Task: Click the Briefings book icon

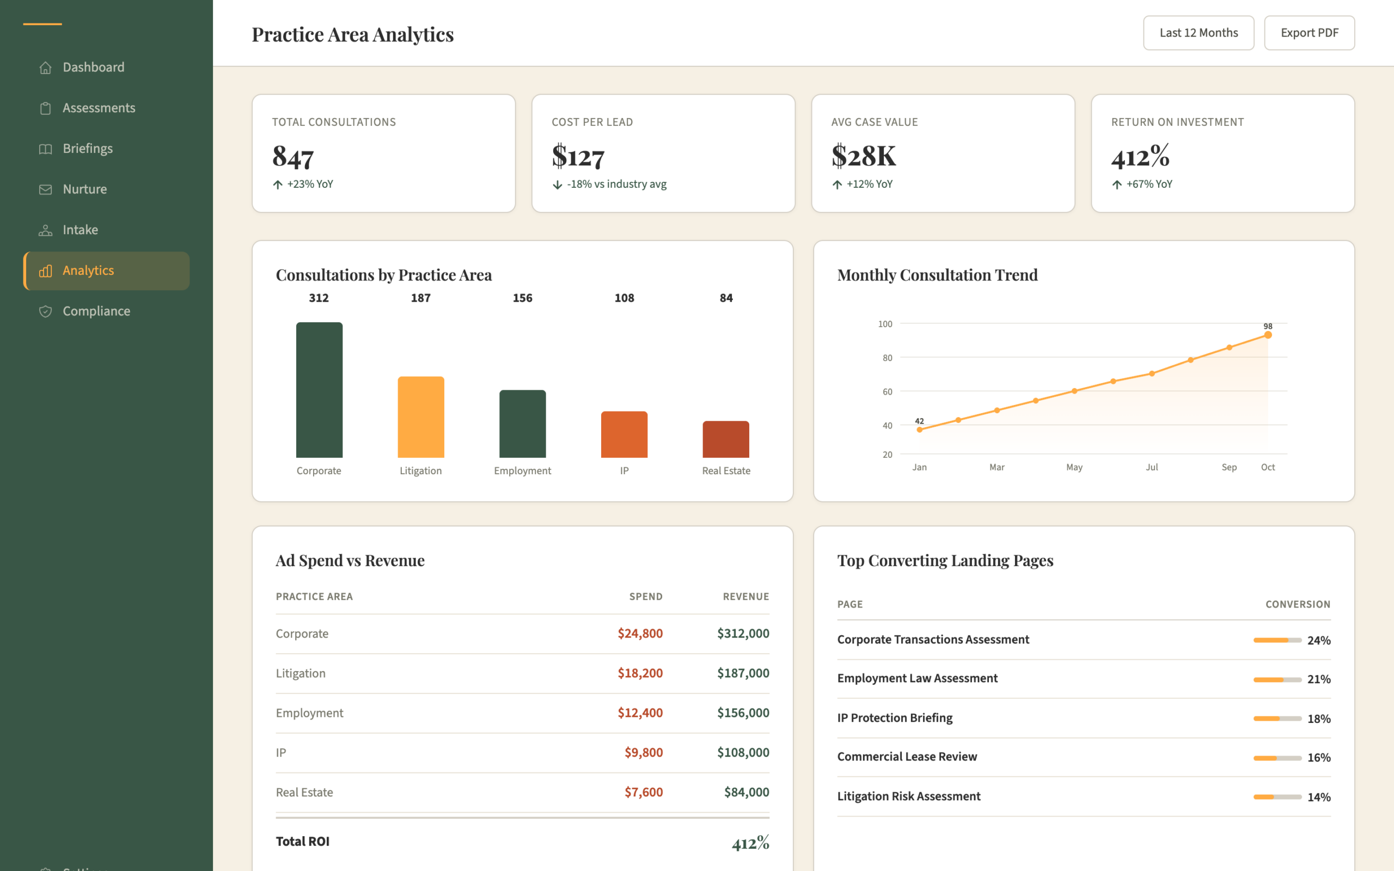Action: tap(46, 149)
